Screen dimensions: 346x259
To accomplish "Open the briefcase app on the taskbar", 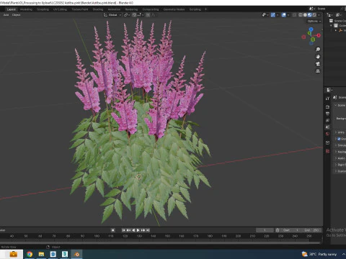I will 13,254.
